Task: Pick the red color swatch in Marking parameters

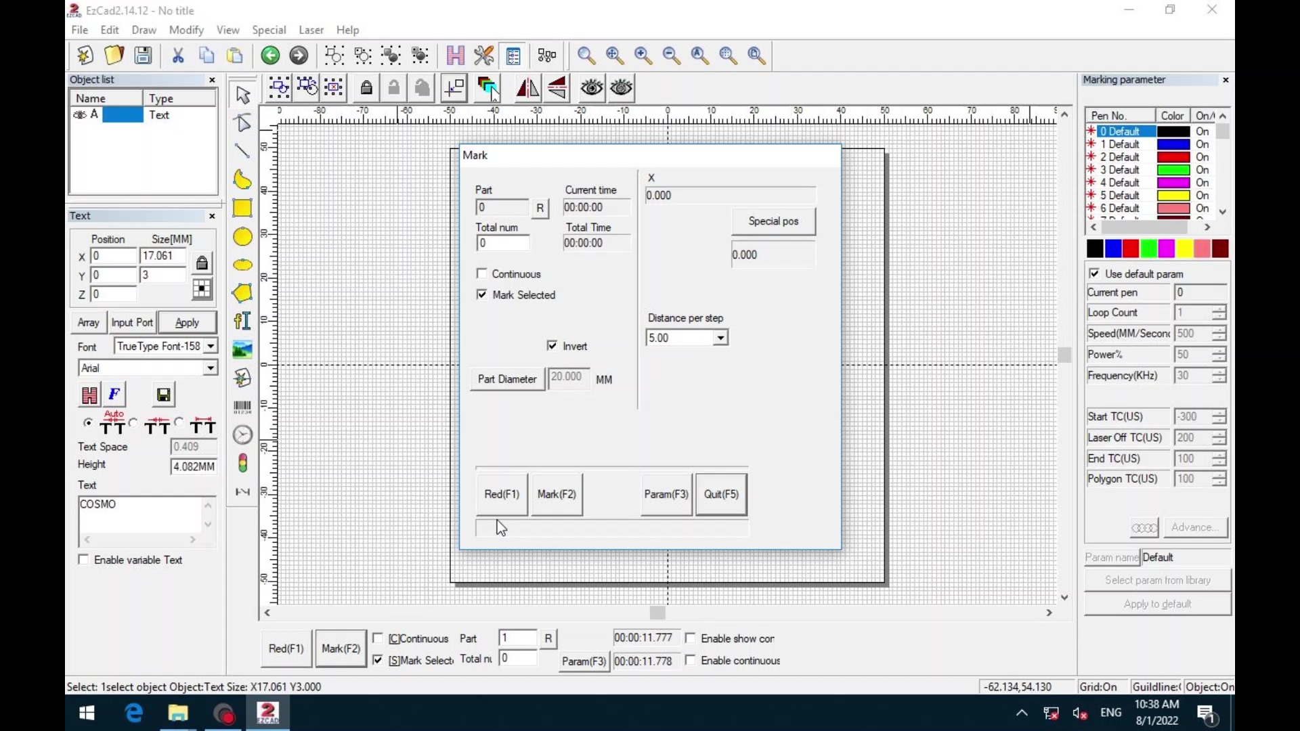Action: click(1131, 248)
